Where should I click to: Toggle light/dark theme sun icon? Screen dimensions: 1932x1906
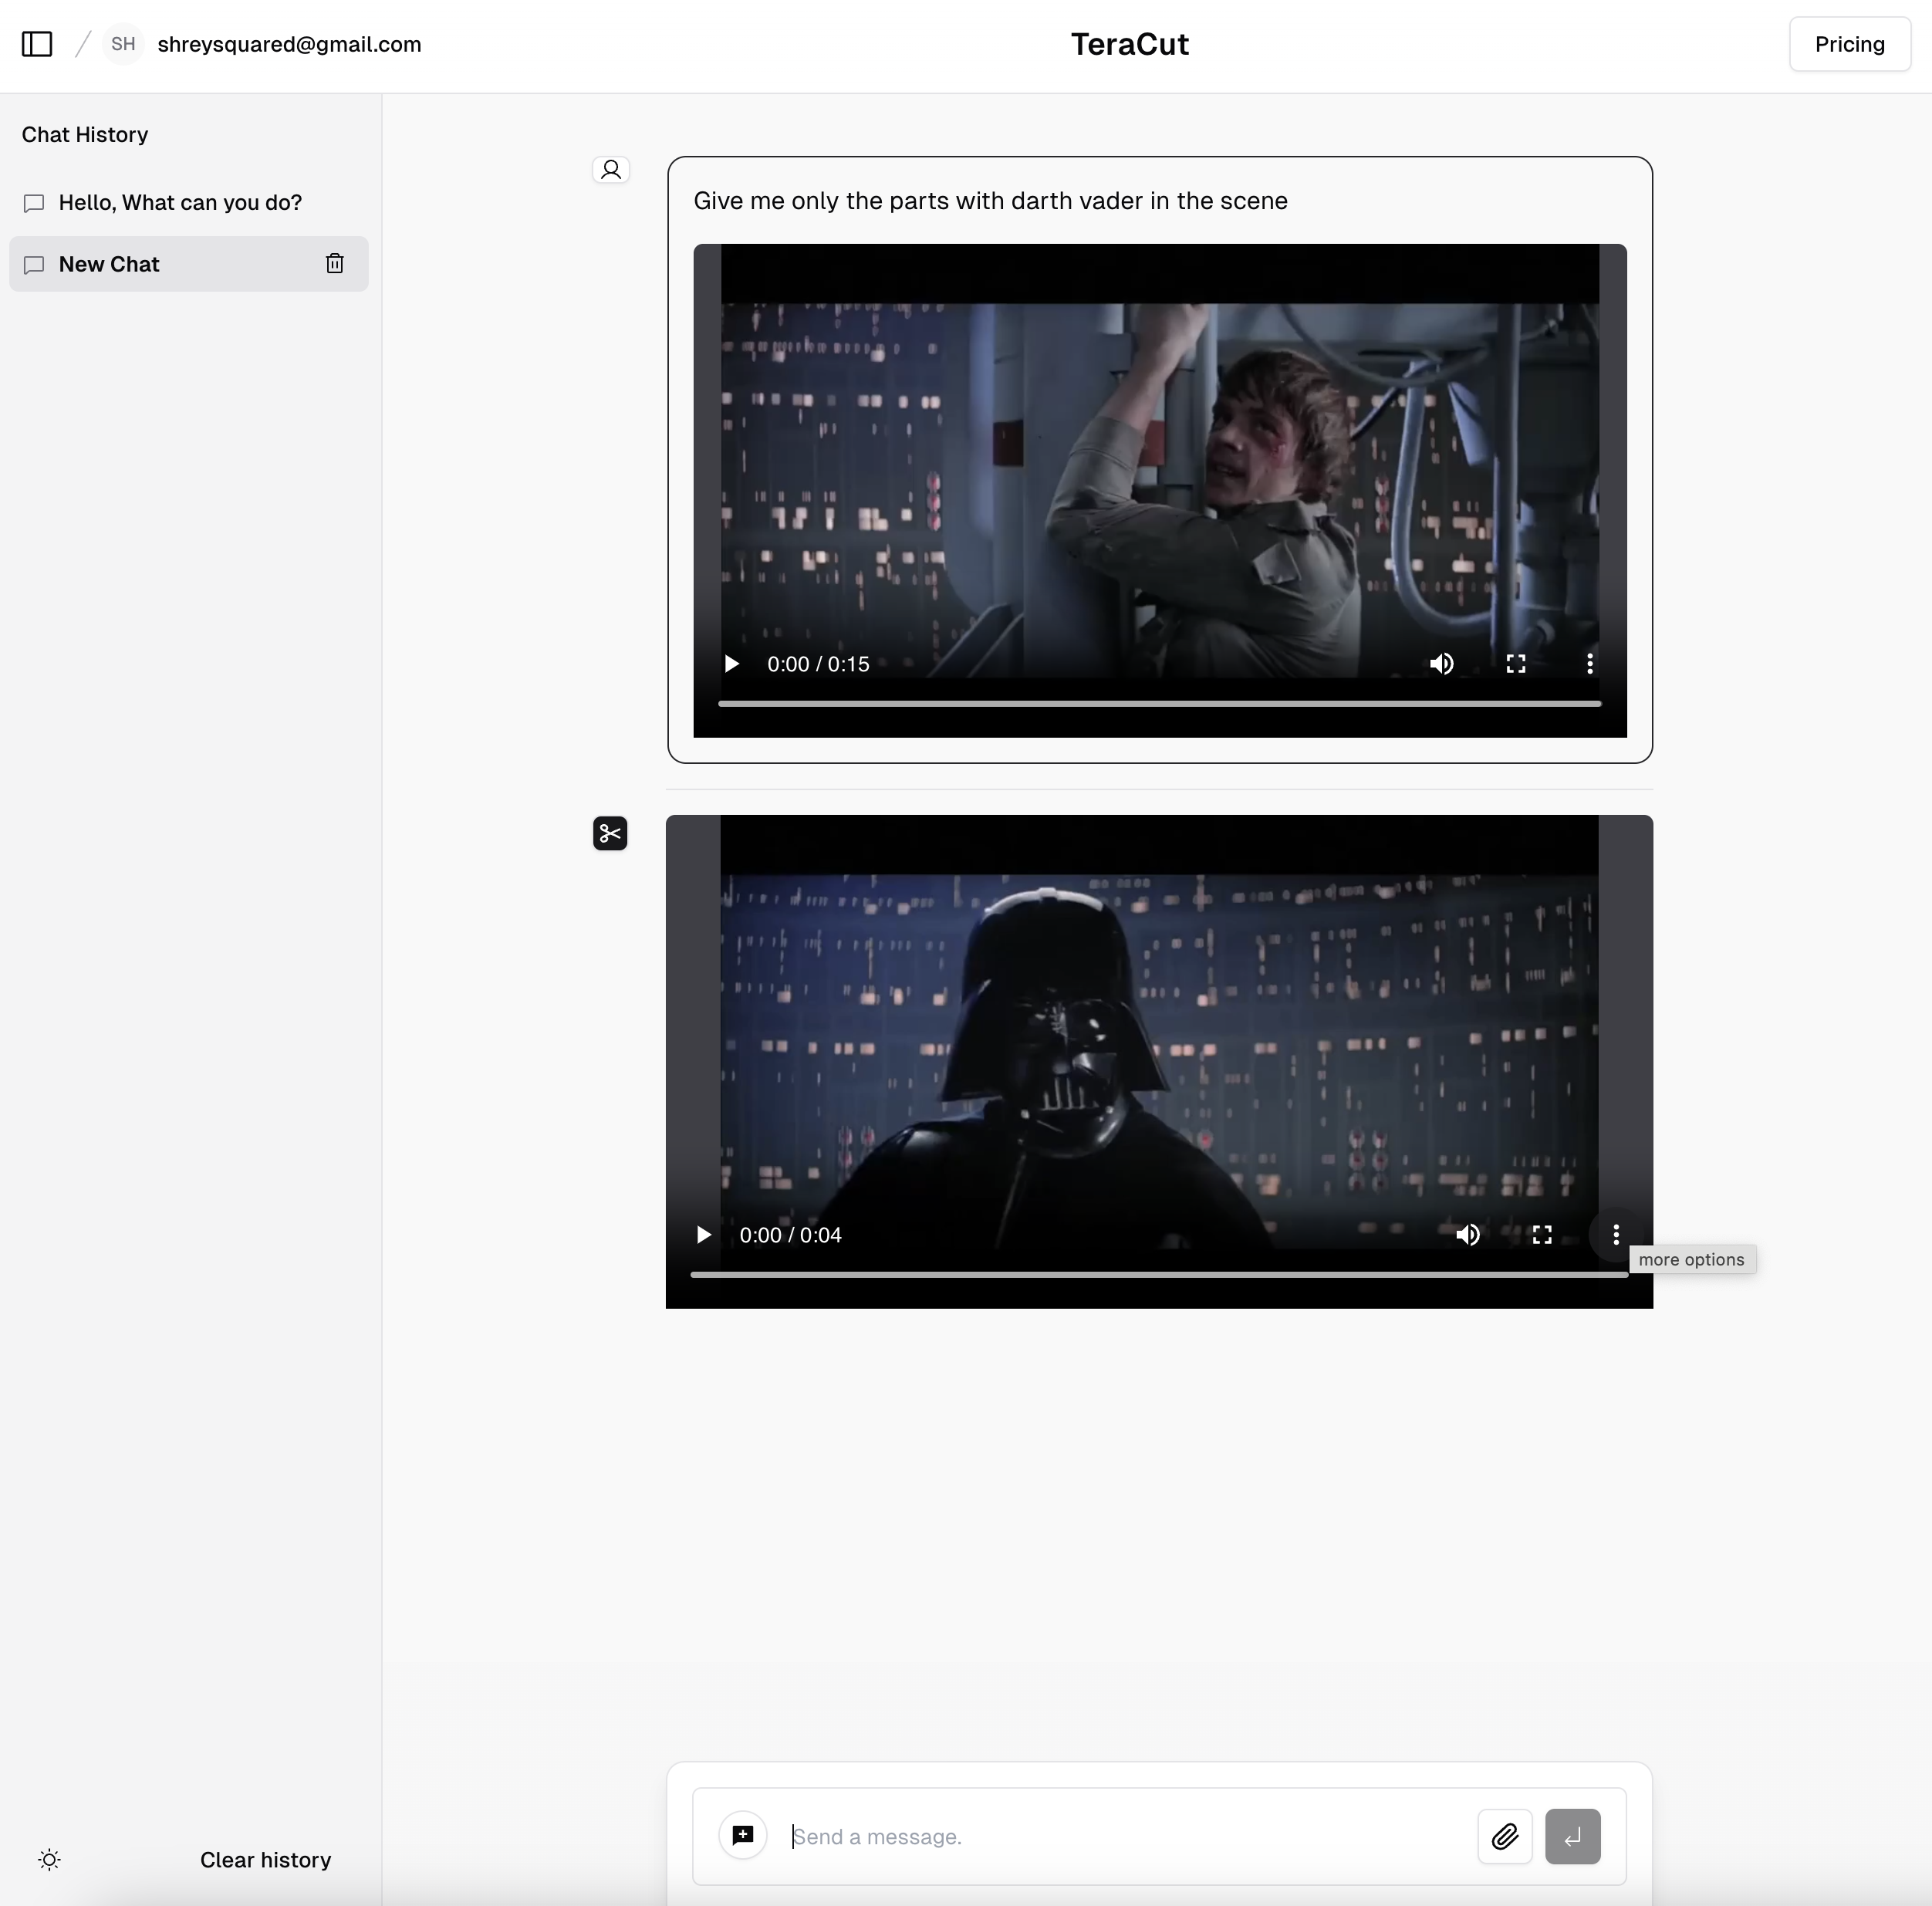tap(49, 1860)
